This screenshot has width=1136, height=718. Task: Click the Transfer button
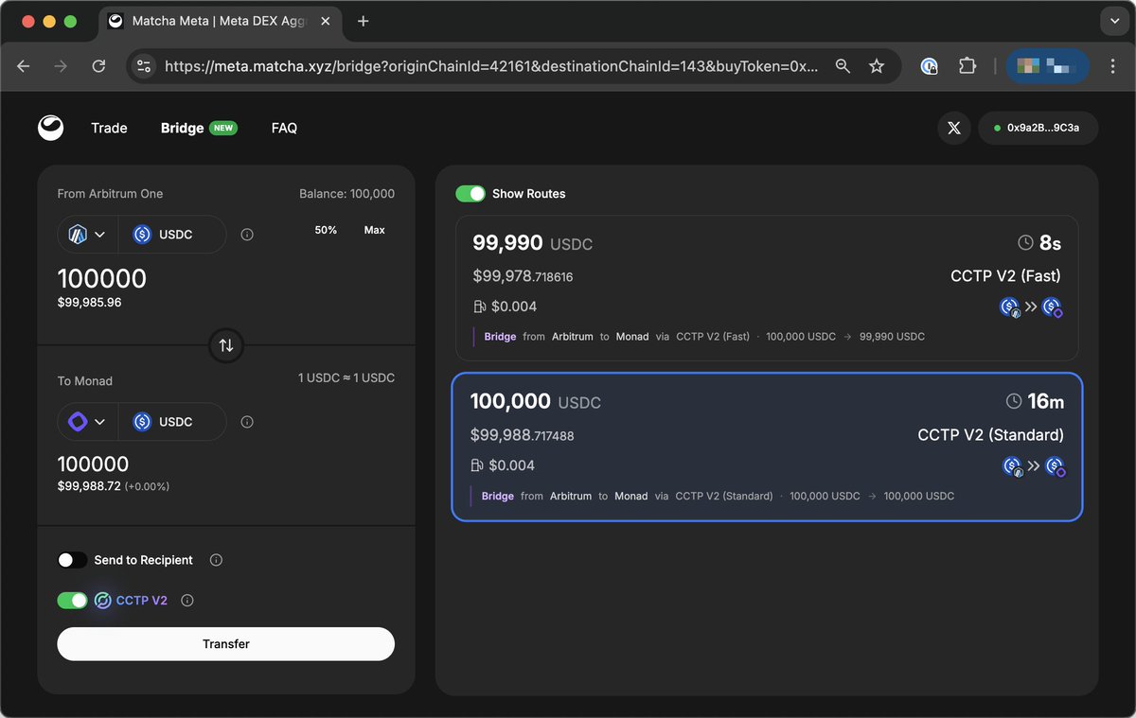click(225, 643)
